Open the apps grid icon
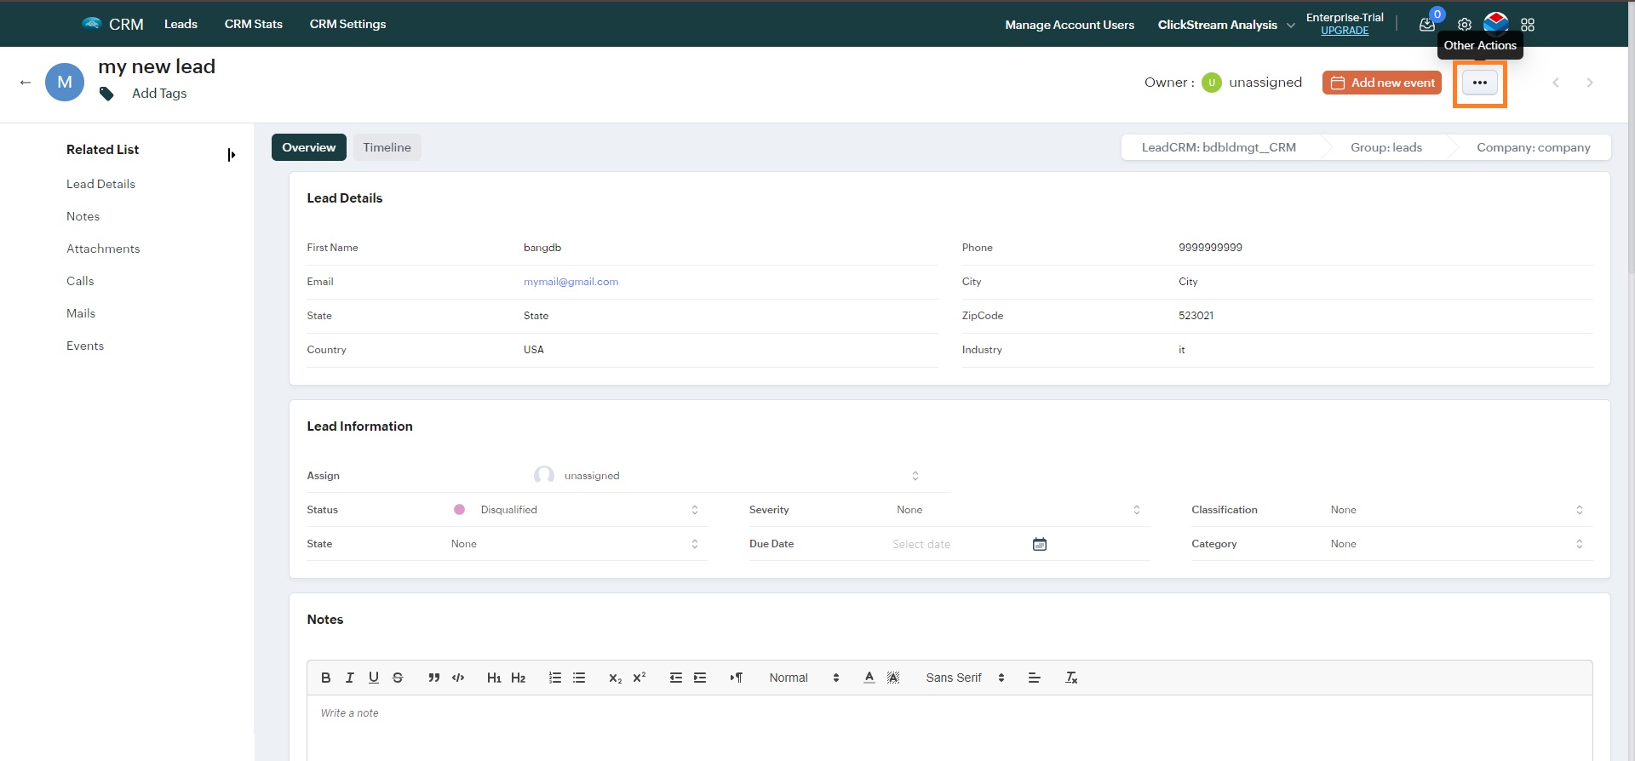This screenshot has width=1635, height=761. tap(1528, 25)
